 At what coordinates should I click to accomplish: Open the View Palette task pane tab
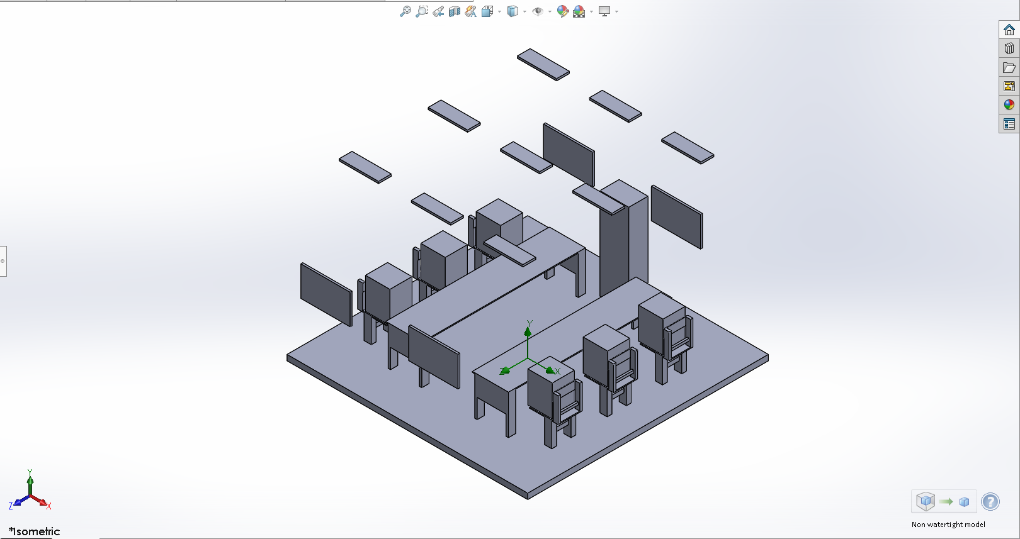[x=1009, y=86]
